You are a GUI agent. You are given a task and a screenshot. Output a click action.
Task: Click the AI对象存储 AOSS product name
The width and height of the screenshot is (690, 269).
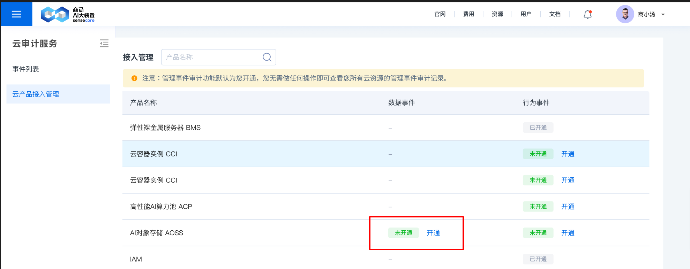coord(156,233)
